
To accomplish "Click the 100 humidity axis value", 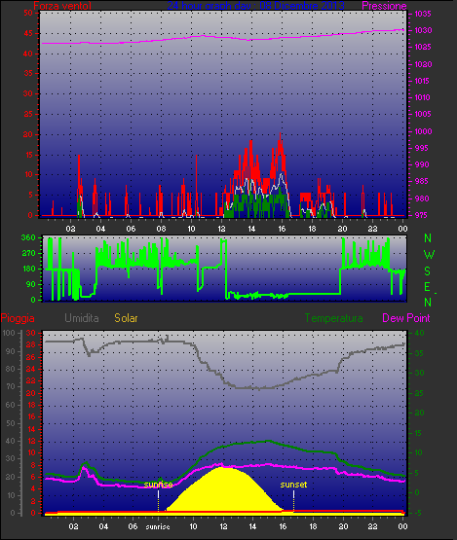I will [x=9, y=333].
